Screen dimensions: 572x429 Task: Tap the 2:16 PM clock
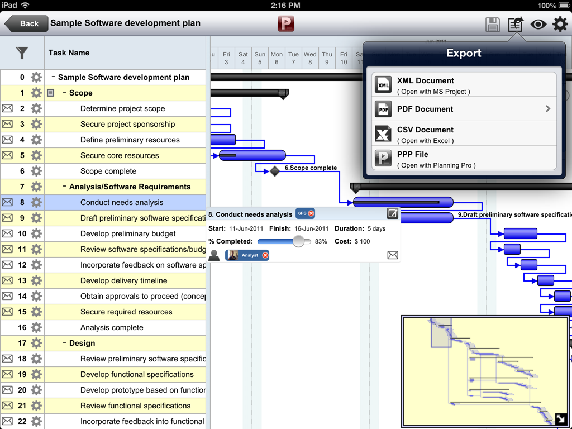[x=285, y=5]
